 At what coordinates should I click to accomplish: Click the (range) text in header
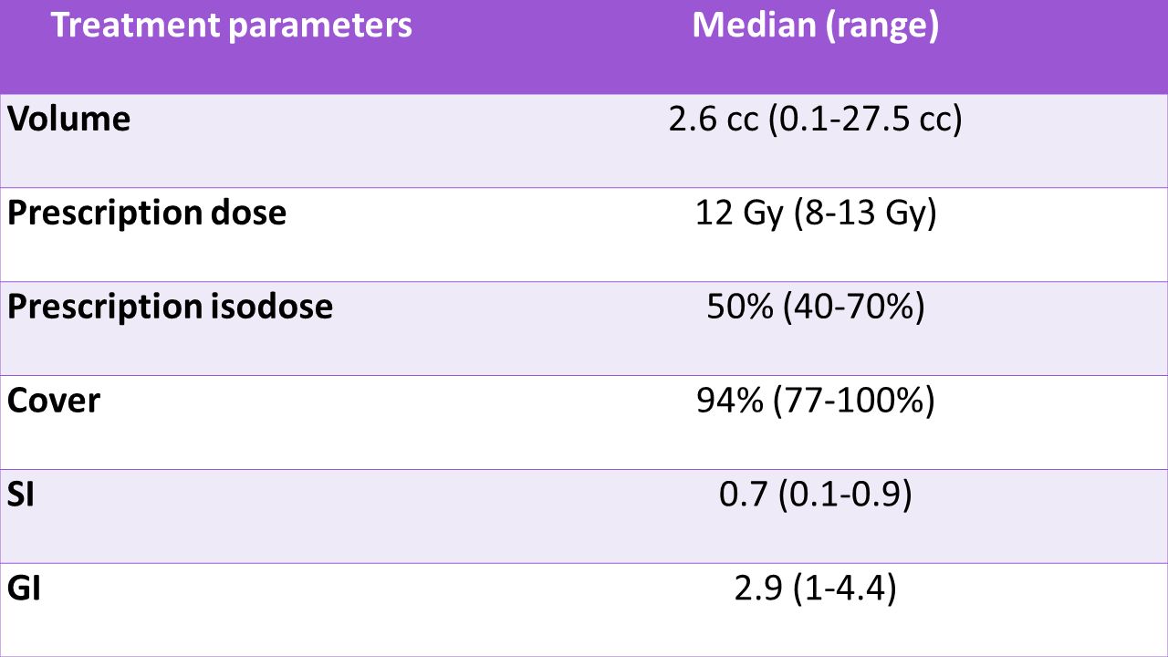[881, 27]
